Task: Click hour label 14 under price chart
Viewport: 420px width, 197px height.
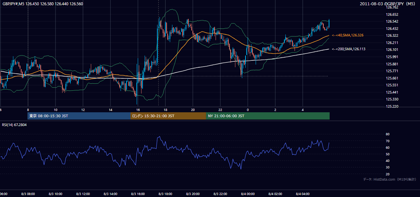Action: [111, 110]
